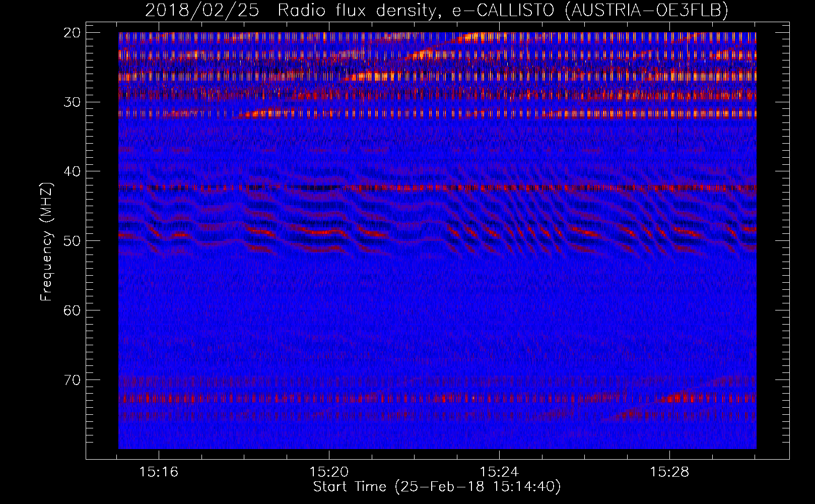This screenshot has height=504, width=815.
Task: Click the time tick label '15:20'
Action: click(329, 472)
